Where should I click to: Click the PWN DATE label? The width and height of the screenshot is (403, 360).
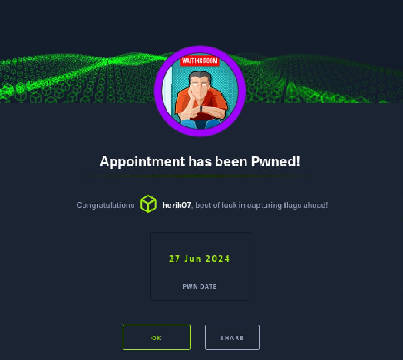[200, 286]
